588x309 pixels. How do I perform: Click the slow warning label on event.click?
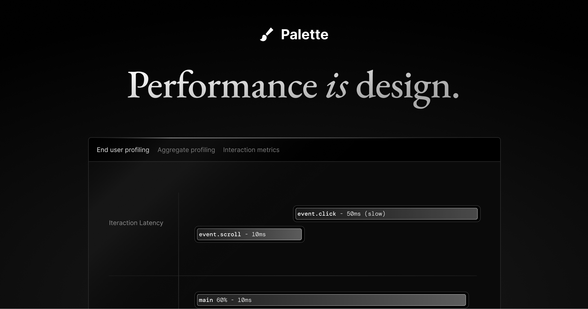click(x=376, y=214)
